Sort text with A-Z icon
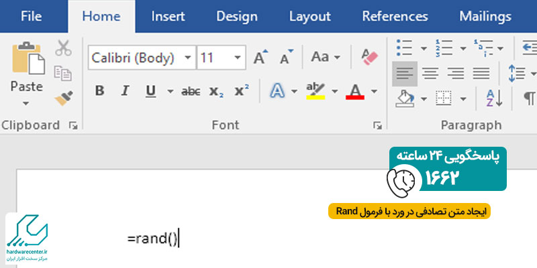The width and height of the screenshot is (537, 268). click(494, 98)
